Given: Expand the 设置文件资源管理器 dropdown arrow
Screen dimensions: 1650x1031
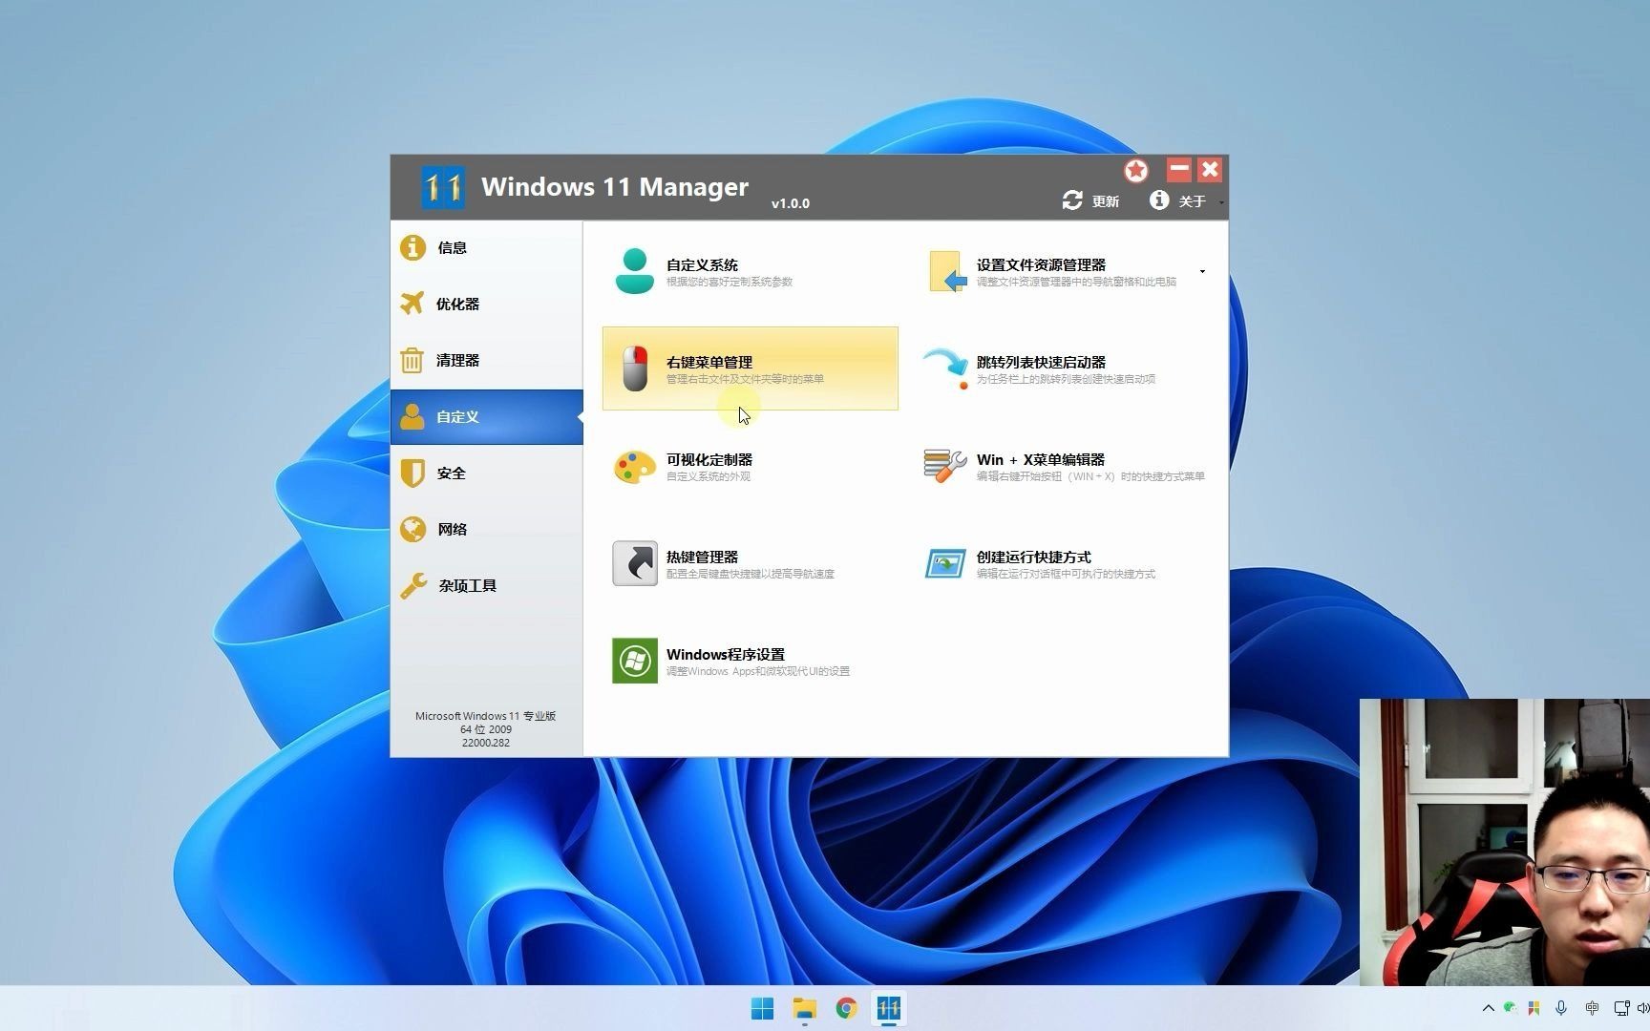Looking at the screenshot, I should click(1202, 271).
